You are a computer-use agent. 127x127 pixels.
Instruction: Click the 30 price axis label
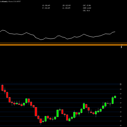click(x=121, y=116)
